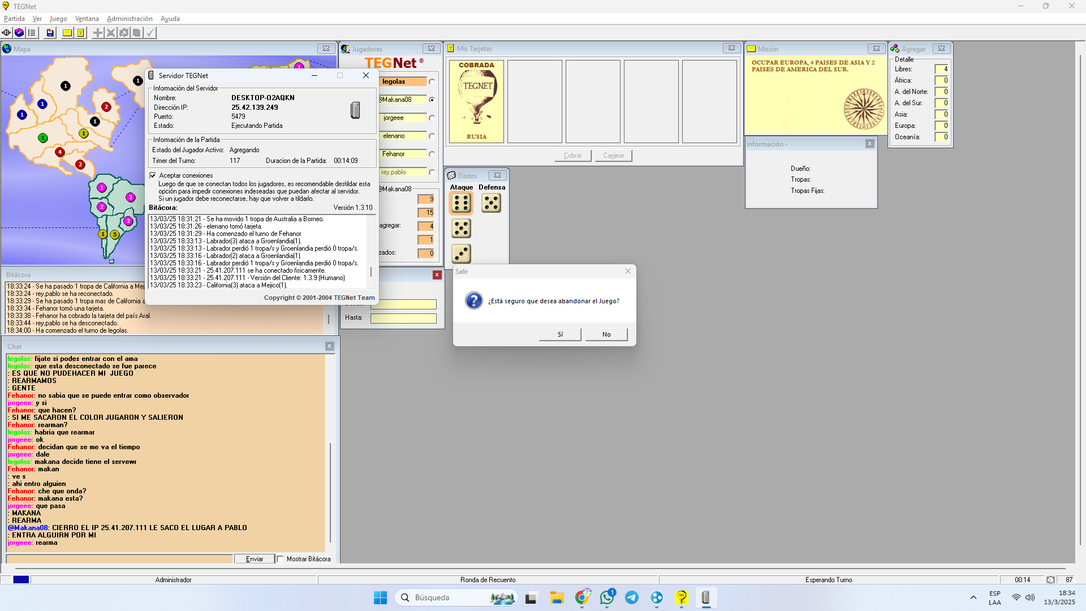
Task: Click the yellow country cards toolbar icon
Action: click(81, 33)
